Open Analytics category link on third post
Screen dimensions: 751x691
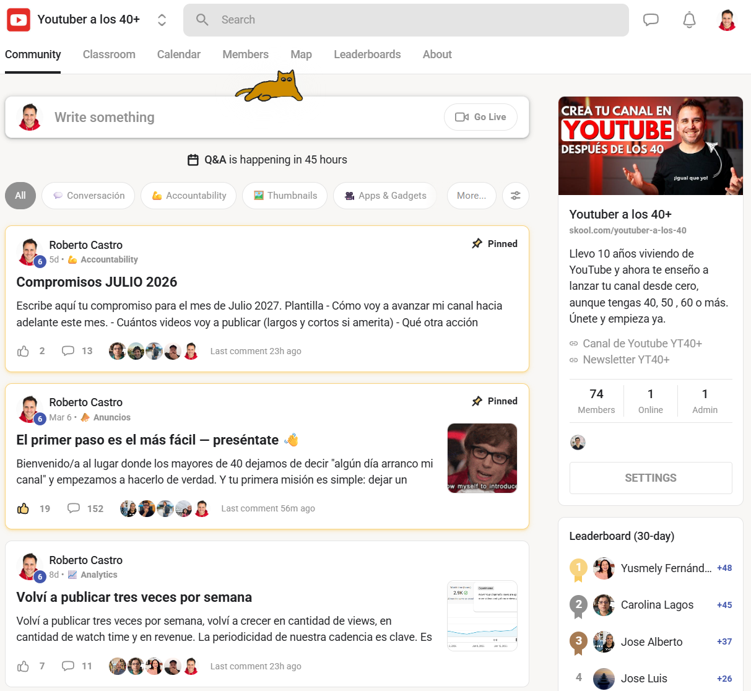pyautogui.click(x=92, y=575)
